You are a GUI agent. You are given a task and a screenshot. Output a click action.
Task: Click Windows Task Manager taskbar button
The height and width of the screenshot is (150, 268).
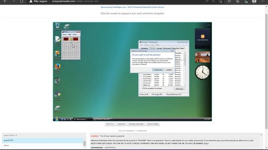(x=103, y=119)
